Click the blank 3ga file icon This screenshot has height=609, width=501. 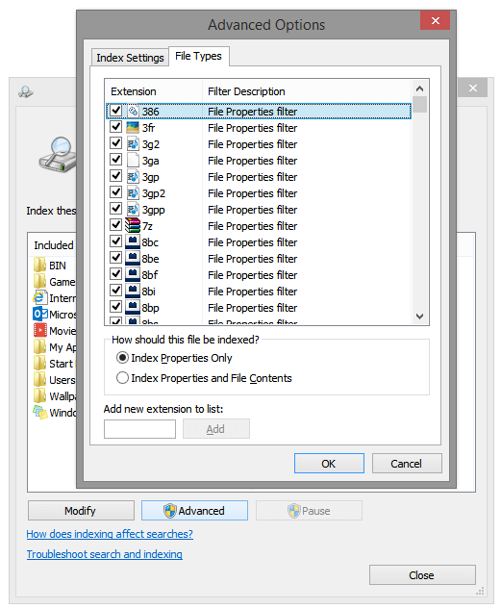click(133, 161)
